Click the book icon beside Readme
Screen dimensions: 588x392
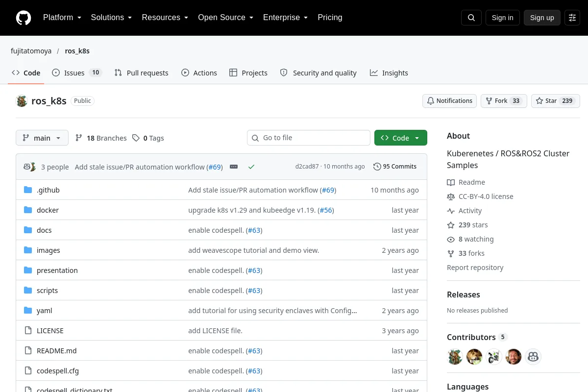point(451,182)
